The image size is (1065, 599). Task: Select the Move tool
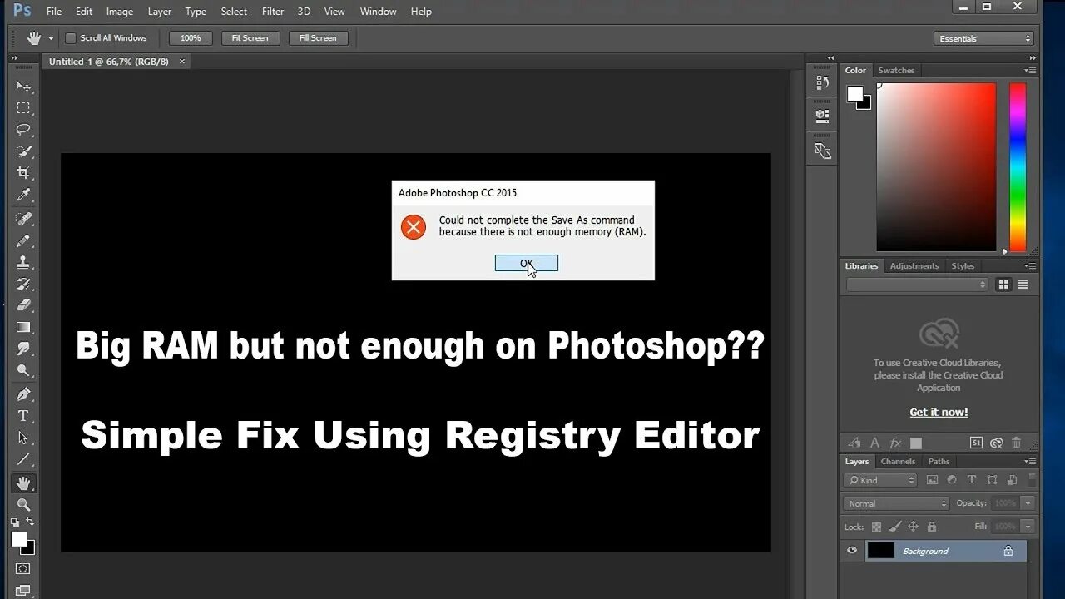click(23, 87)
